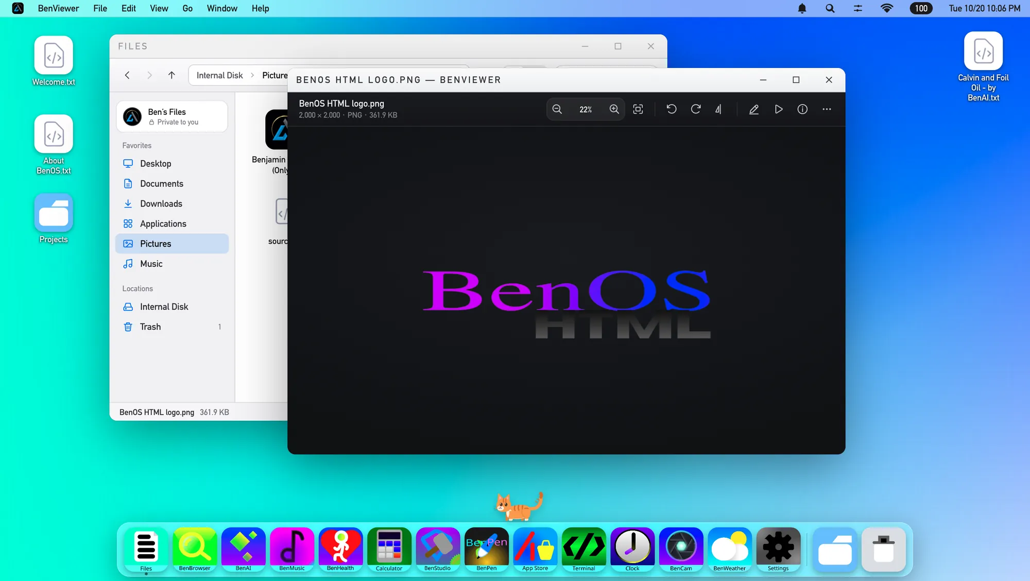Zoom out of the image in BenViewer
The width and height of the screenshot is (1030, 581).
tap(557, 109)
